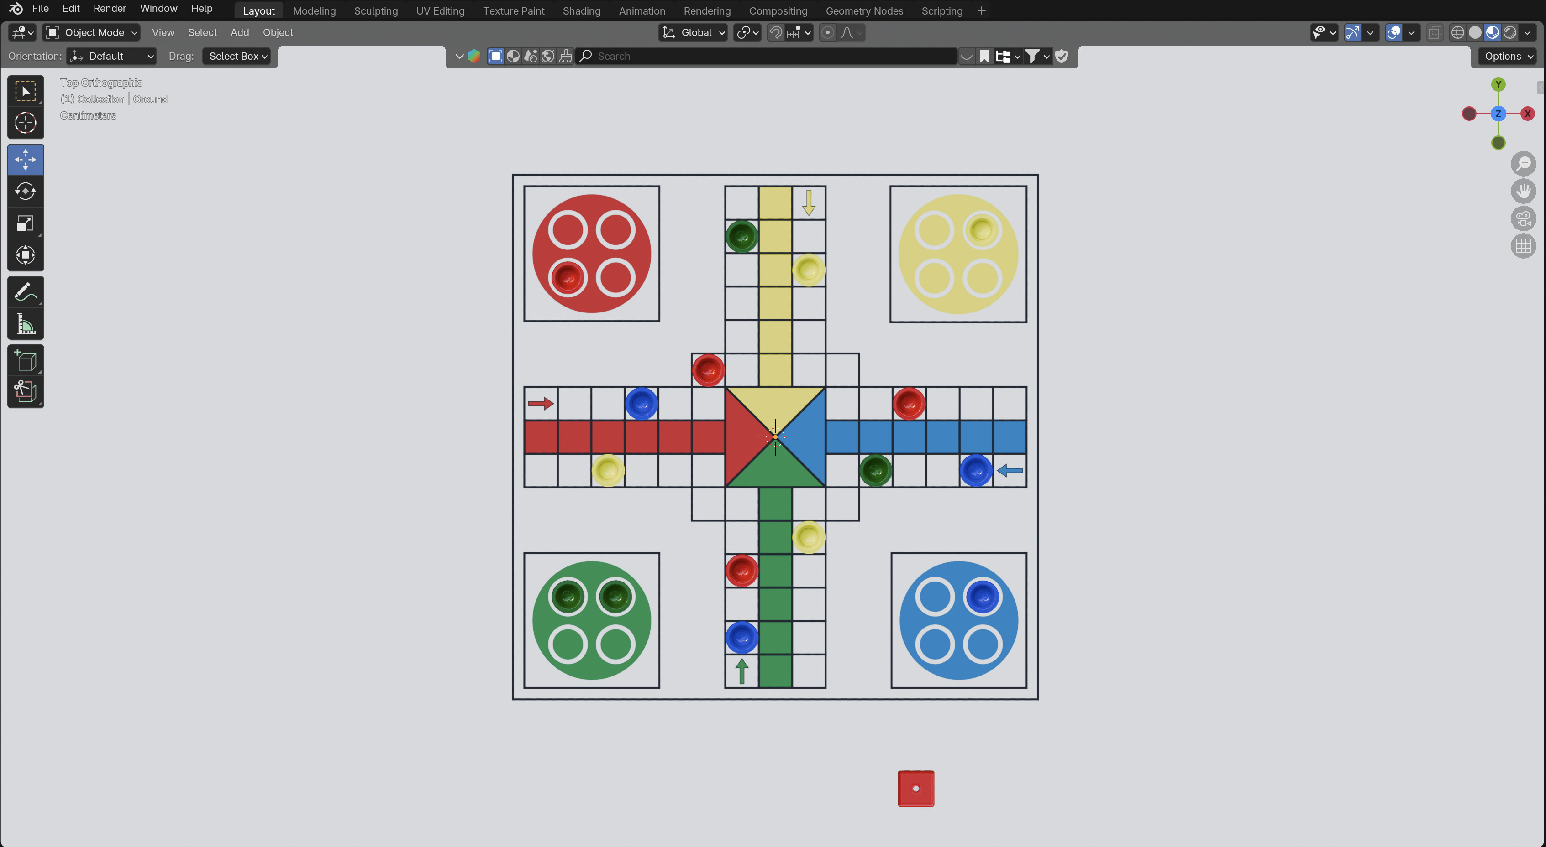Click the half-filled circle icon left of search

click(x=513, y=56)
